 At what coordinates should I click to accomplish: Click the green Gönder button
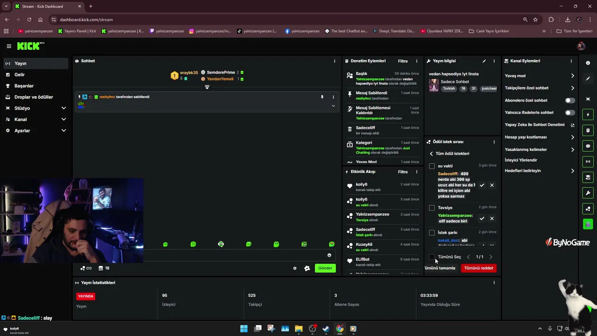click(x=325, y=268)
